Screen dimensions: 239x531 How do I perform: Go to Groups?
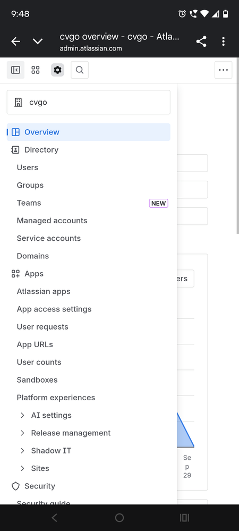click(x=88, y=186)
